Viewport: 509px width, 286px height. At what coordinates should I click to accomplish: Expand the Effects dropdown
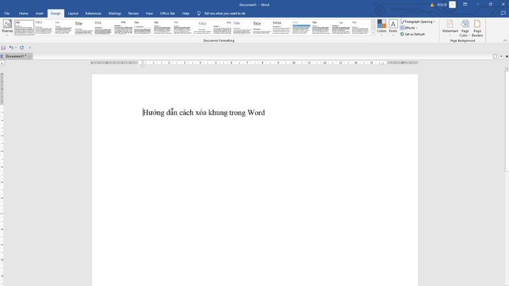(x=409, y=28)
